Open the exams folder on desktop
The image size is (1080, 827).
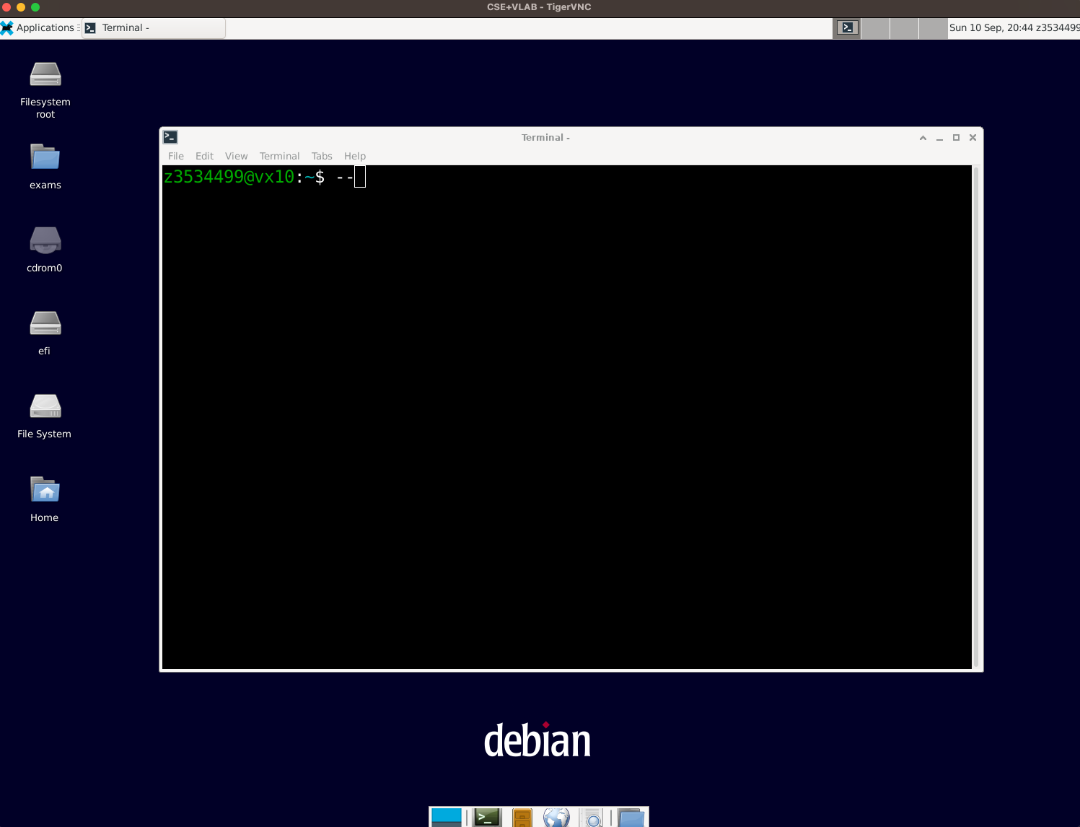point(45,158)
